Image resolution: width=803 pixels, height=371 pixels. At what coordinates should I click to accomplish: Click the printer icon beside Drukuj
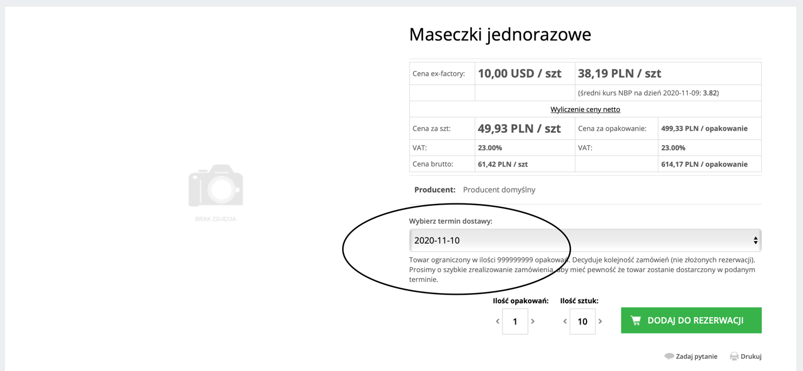(x=734, y=357)
